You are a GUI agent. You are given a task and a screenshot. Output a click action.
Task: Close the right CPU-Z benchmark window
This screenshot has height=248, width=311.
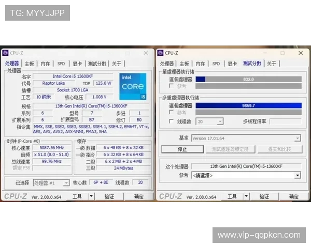[x=301, y=53]
